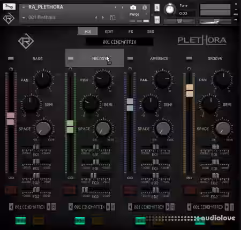Click the Bass SEMI knob
This screenshot has height=230, width=241.
click(x=31, y=104)
